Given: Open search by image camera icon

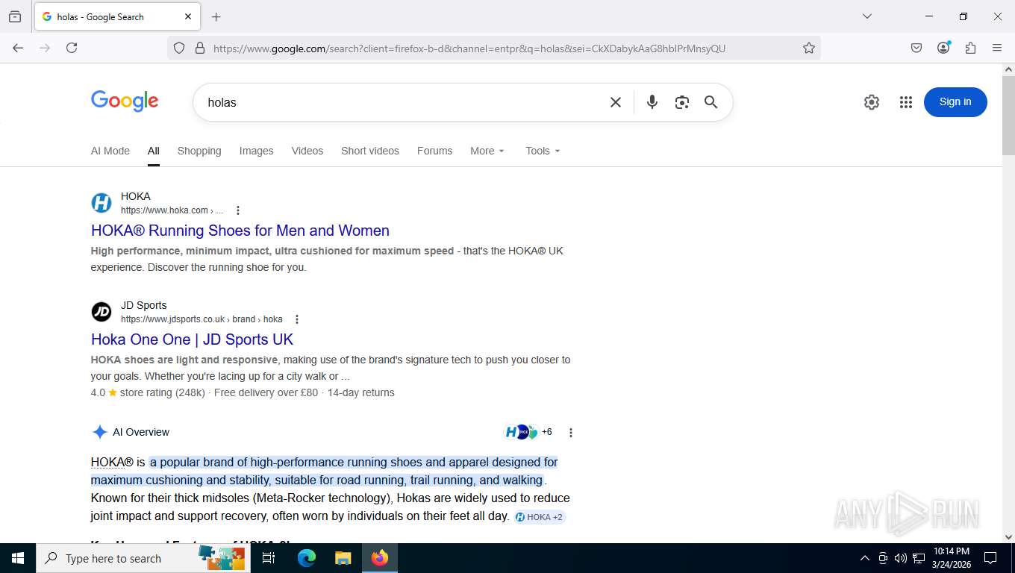Looking at the screenshot, I should (x=681, y=102).
